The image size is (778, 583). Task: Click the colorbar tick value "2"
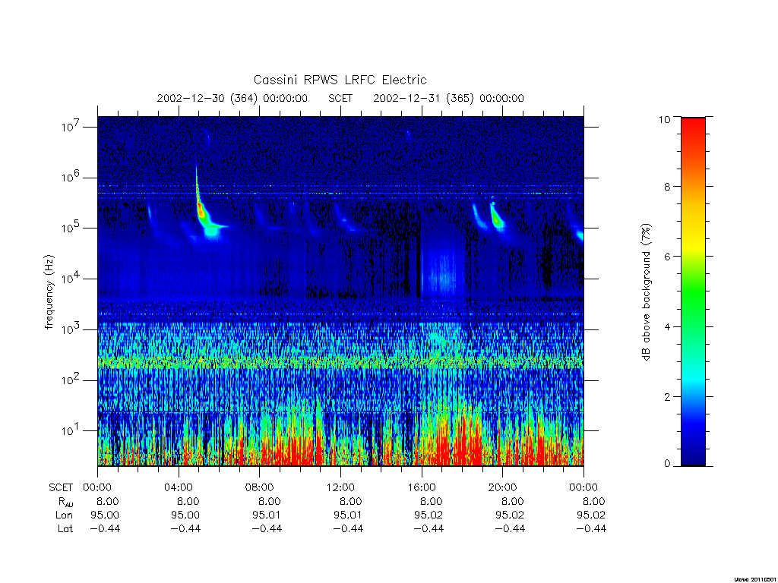pos(667,396)
